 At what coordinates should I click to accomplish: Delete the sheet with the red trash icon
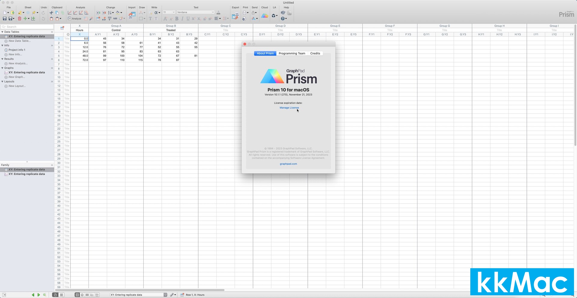click(20, 19)
